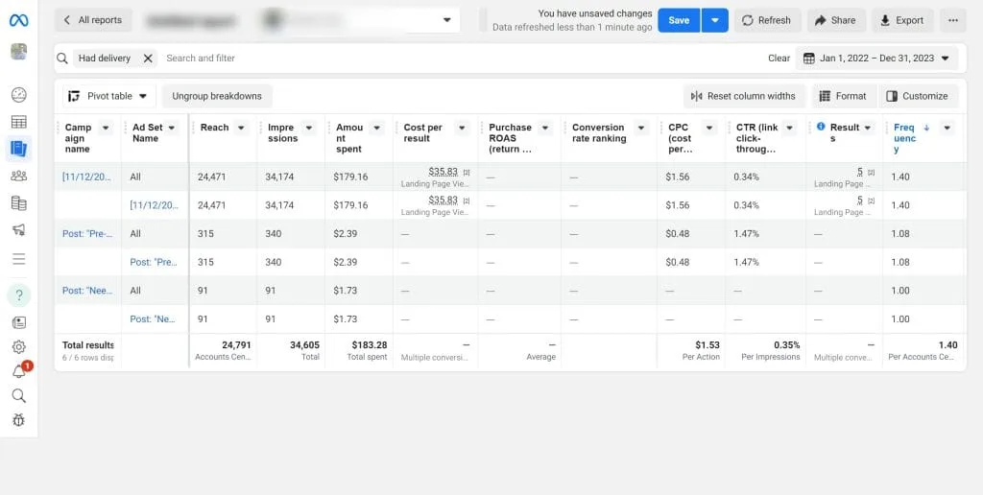Click the sidebar Search magnifier icon
Viewport: 983px width, 495px height.
click(x=19, y=395)
